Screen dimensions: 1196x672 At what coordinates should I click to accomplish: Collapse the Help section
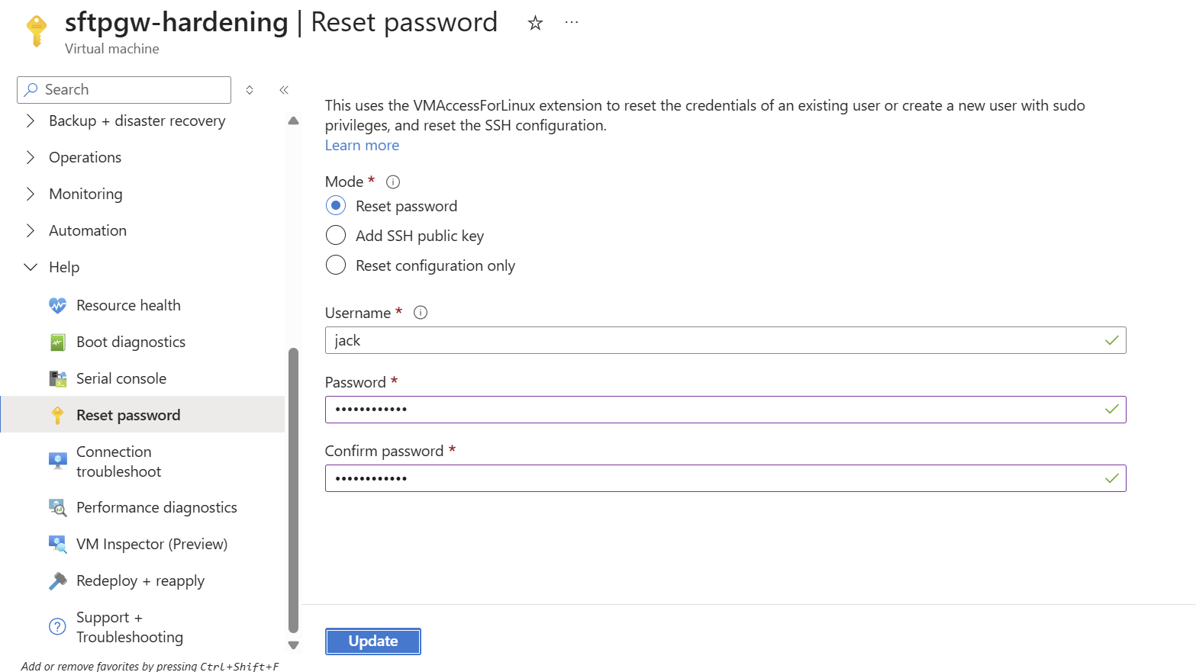[31, 268]
